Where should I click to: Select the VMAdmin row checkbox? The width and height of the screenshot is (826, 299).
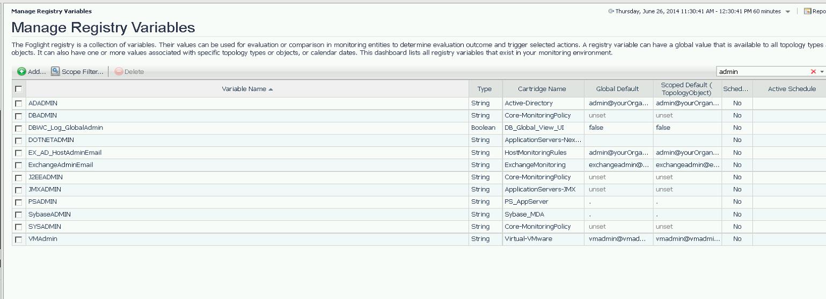[19, 240]
